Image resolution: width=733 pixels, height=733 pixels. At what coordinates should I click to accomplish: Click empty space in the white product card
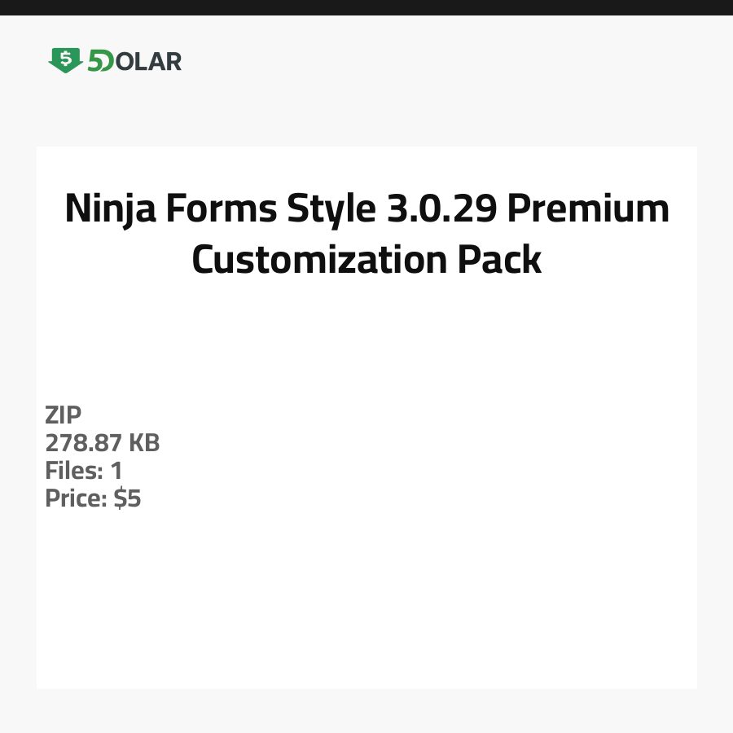tap(448, 570)
